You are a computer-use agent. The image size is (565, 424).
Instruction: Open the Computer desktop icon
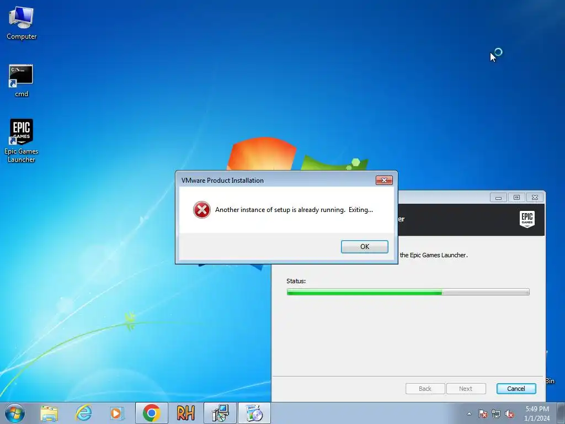[x=22, y=23]
